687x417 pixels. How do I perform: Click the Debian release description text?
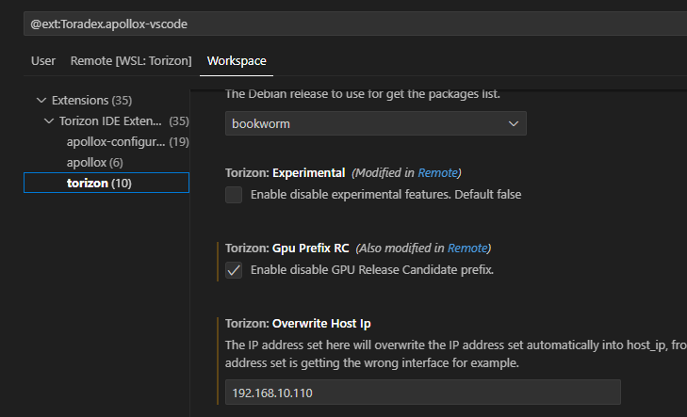pyautogui.click(x=362, y=94)
